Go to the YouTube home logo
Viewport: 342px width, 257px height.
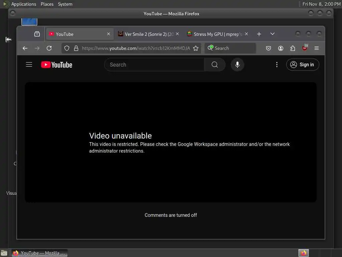(57, 65)
